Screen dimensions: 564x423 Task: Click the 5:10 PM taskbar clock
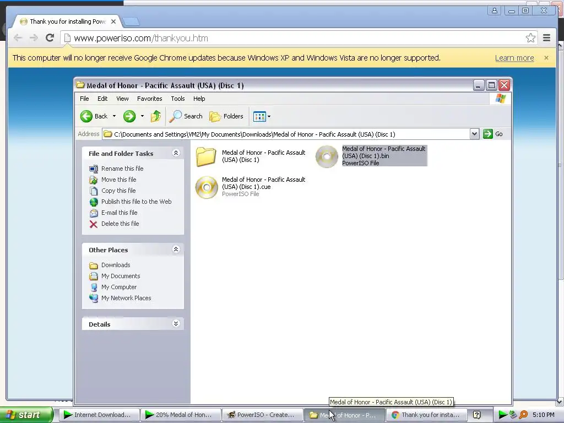[x=543, y=415]
